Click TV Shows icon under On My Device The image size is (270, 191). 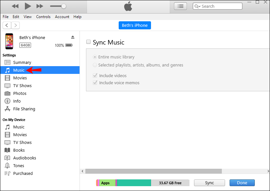point(7,142)
